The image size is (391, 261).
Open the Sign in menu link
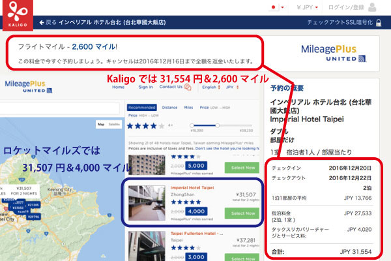[x=145, y=87]
